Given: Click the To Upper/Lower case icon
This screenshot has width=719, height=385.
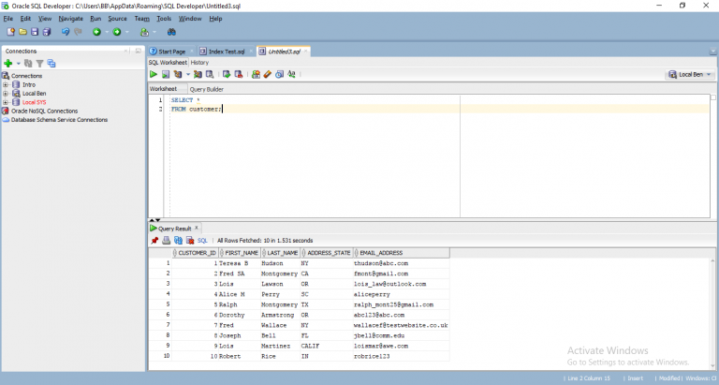Looking at the screenshot, I should [x=291, y=74].
